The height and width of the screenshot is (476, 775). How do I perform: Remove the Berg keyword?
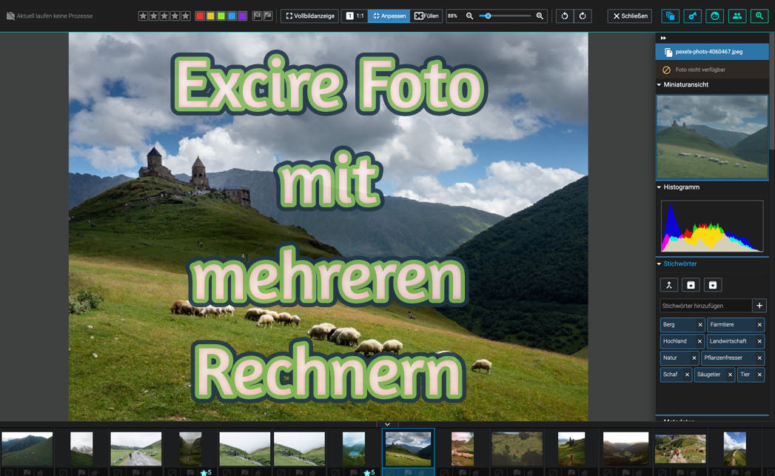700,325
